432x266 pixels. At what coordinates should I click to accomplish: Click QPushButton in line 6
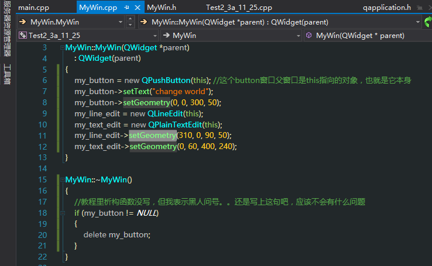pos(166,80)
